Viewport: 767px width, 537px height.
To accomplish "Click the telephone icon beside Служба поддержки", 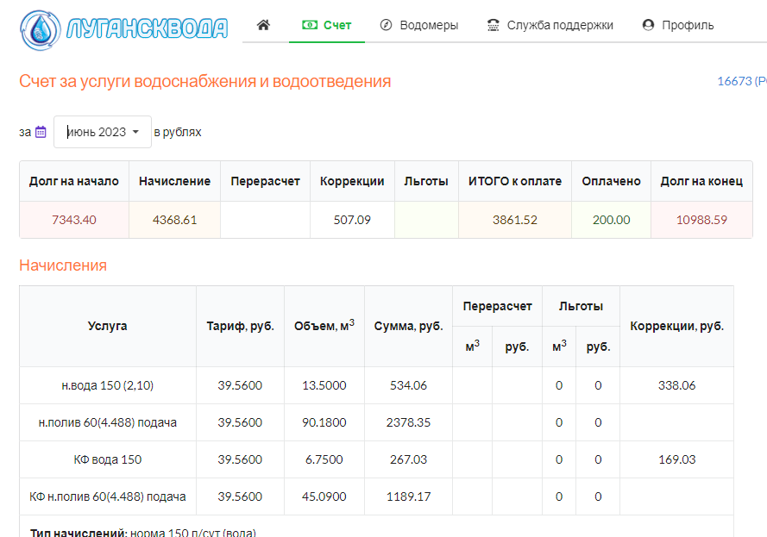I will click(x=494, y=25).
